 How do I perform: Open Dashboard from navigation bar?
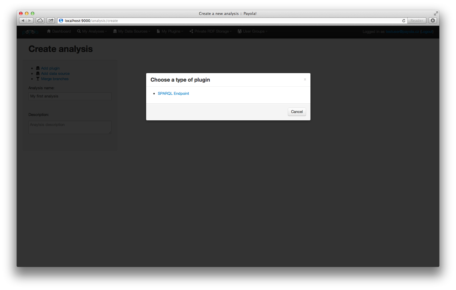[59, 31]
